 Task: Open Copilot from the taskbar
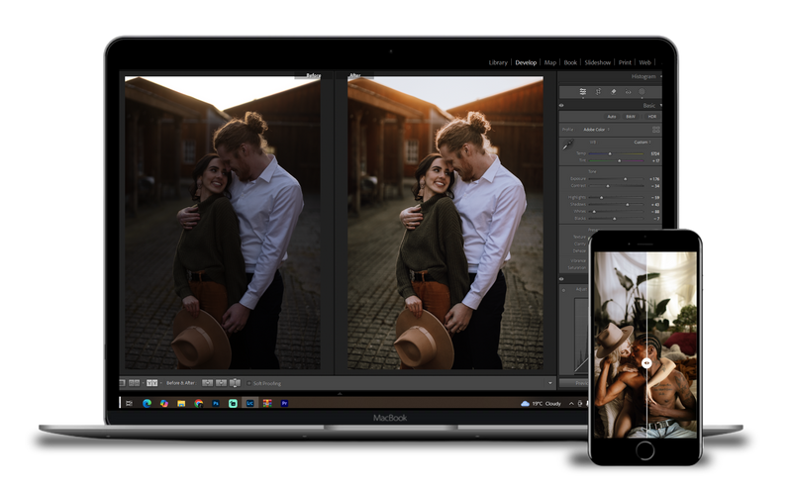(164, 403)
